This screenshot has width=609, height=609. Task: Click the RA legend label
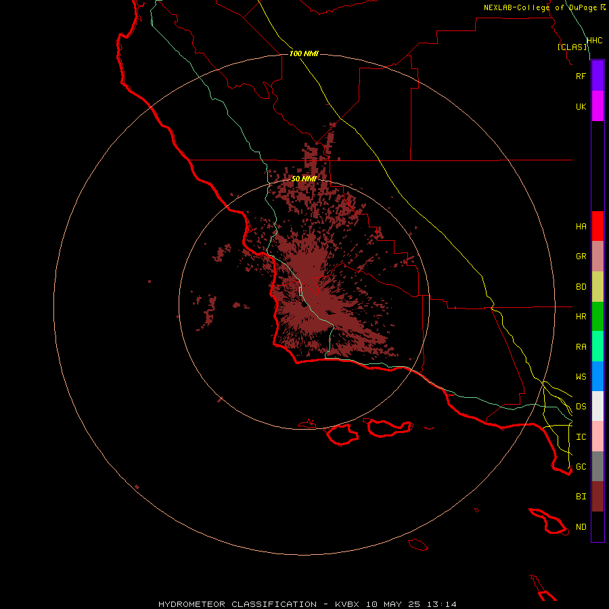pos(581,347)
